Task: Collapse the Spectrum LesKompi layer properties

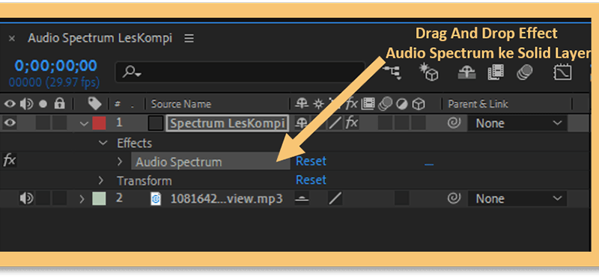Action: click(x=85, y=123)
